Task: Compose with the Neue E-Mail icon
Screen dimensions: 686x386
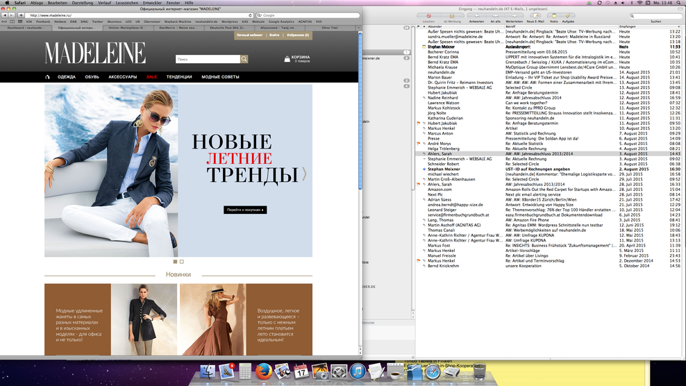Action: 535,16
